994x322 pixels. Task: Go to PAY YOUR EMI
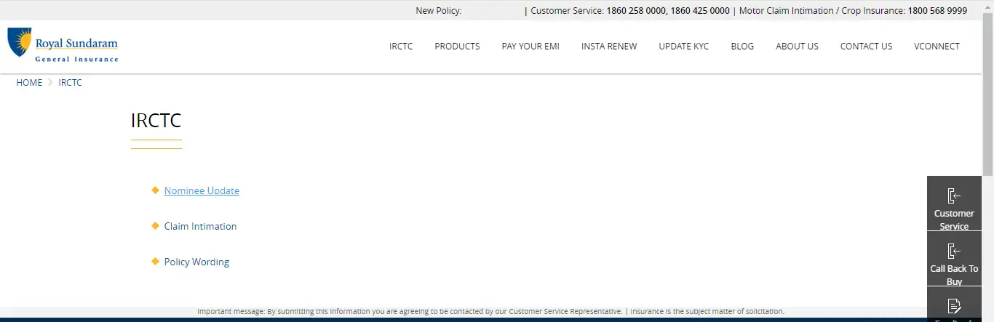(x=530, y=46)
